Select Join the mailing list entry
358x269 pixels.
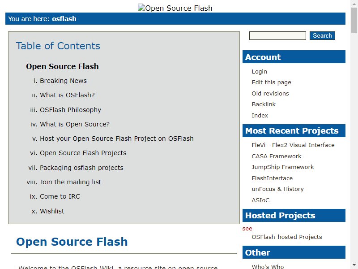(70, 182)
